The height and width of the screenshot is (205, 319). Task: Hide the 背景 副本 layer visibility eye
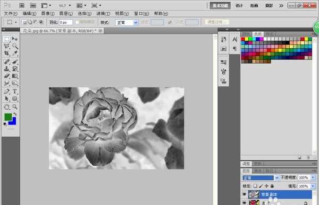[x=245, y=194]
